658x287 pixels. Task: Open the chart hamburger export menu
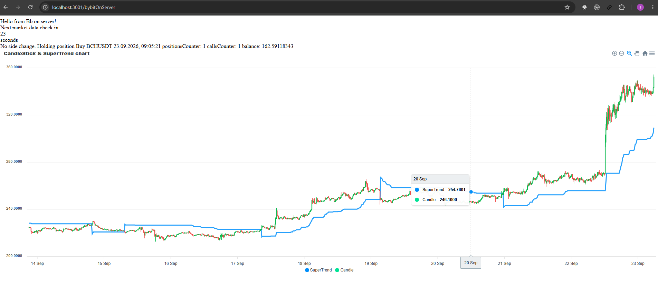click(x=652, y=53)
